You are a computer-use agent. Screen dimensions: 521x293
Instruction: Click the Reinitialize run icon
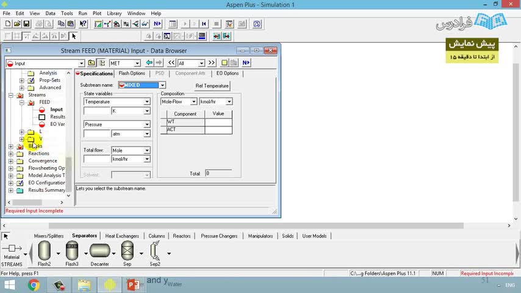(x=204, y=24)
